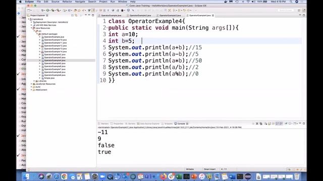Expand the WebContent folder node
The image size is (323, 181).
(x=31, y=90)
